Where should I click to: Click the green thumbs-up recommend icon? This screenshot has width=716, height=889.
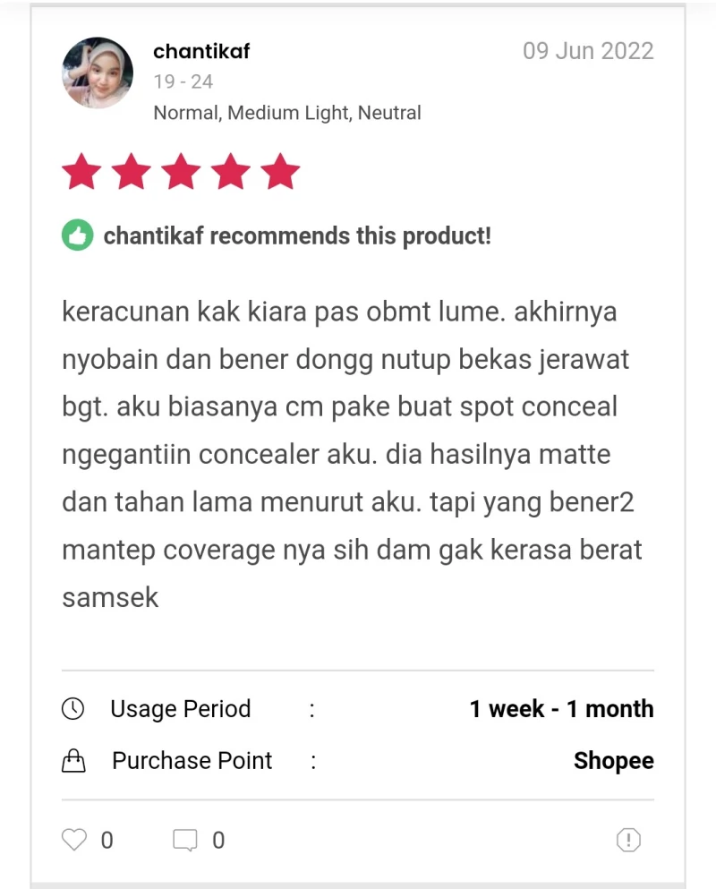pos(78,235)
